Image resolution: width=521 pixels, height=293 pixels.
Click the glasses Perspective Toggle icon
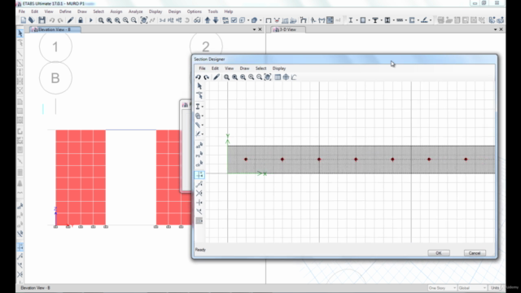(197, 20)
